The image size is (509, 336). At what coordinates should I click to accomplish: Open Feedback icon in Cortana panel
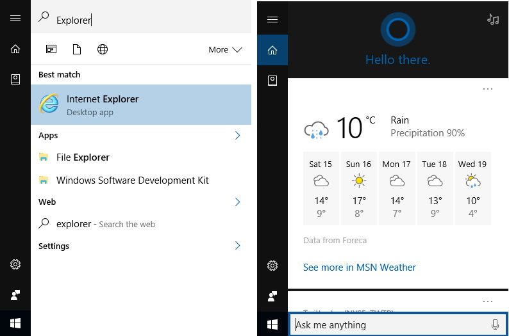(x=272, y=296)
